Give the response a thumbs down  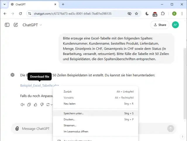(x=42, y=105)
